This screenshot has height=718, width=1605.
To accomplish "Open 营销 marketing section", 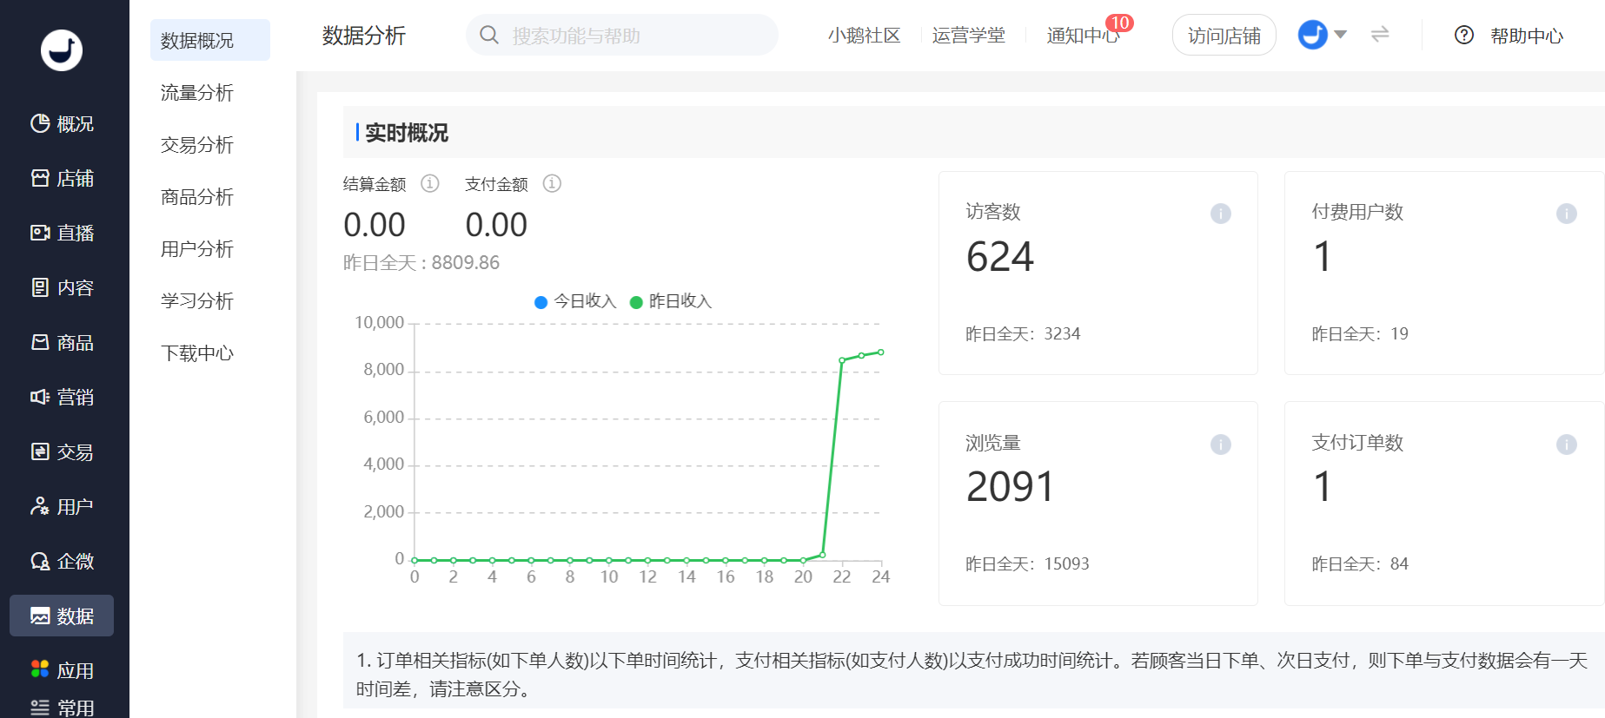I will pos(62,398).
